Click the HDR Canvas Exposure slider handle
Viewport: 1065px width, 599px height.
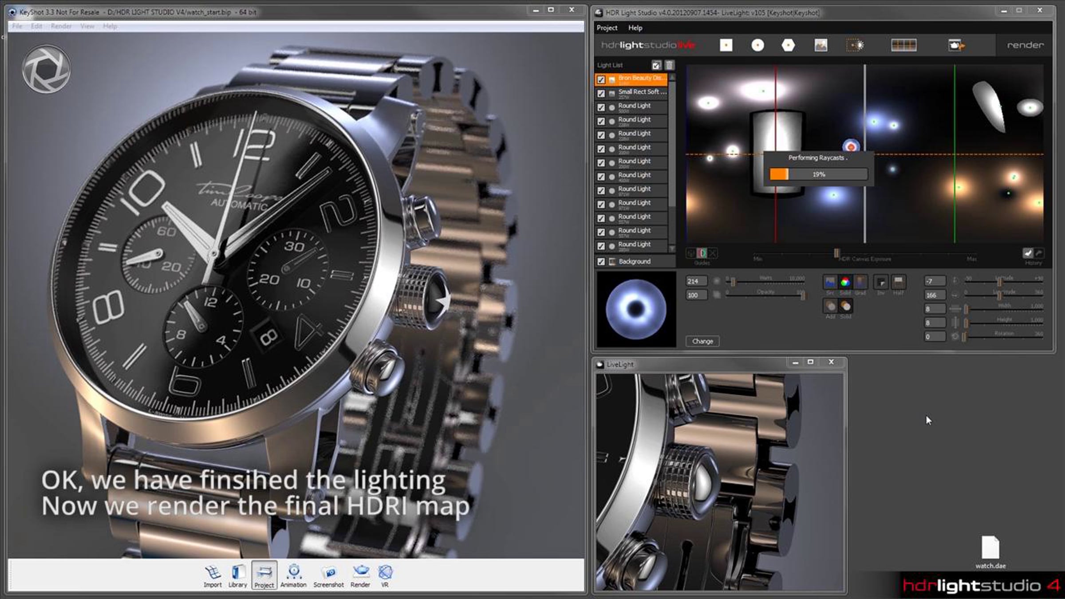[836, 253]
